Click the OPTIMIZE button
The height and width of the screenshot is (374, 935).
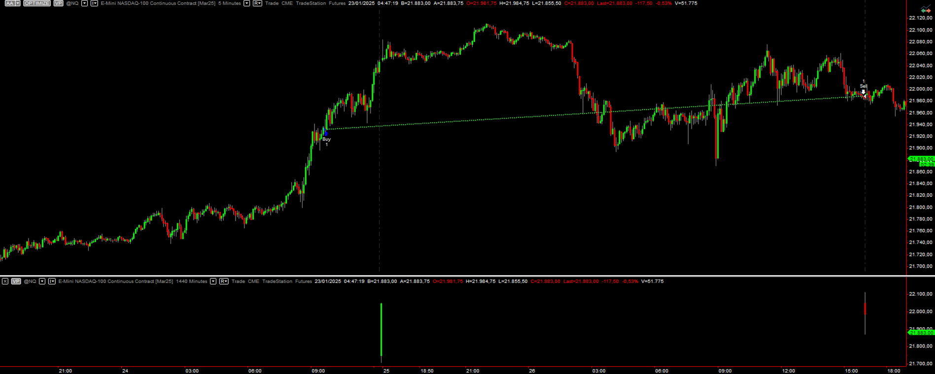[x=37, y=3]
